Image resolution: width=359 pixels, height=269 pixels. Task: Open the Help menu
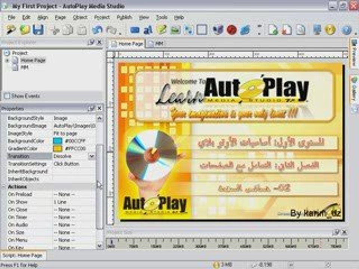[179, 18]
